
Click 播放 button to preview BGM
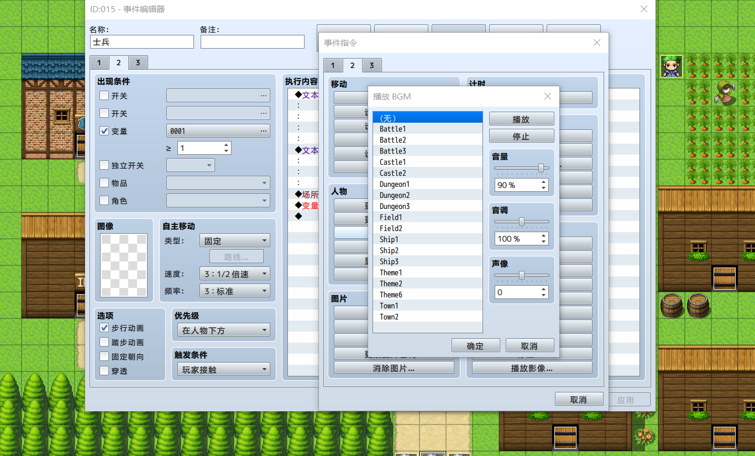[x=521, y=119]
